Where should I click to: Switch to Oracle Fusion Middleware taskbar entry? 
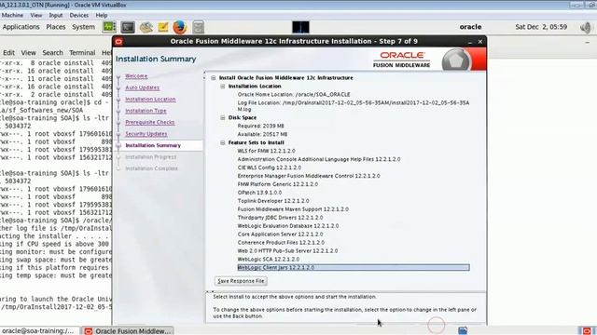[x=129, y=331]
